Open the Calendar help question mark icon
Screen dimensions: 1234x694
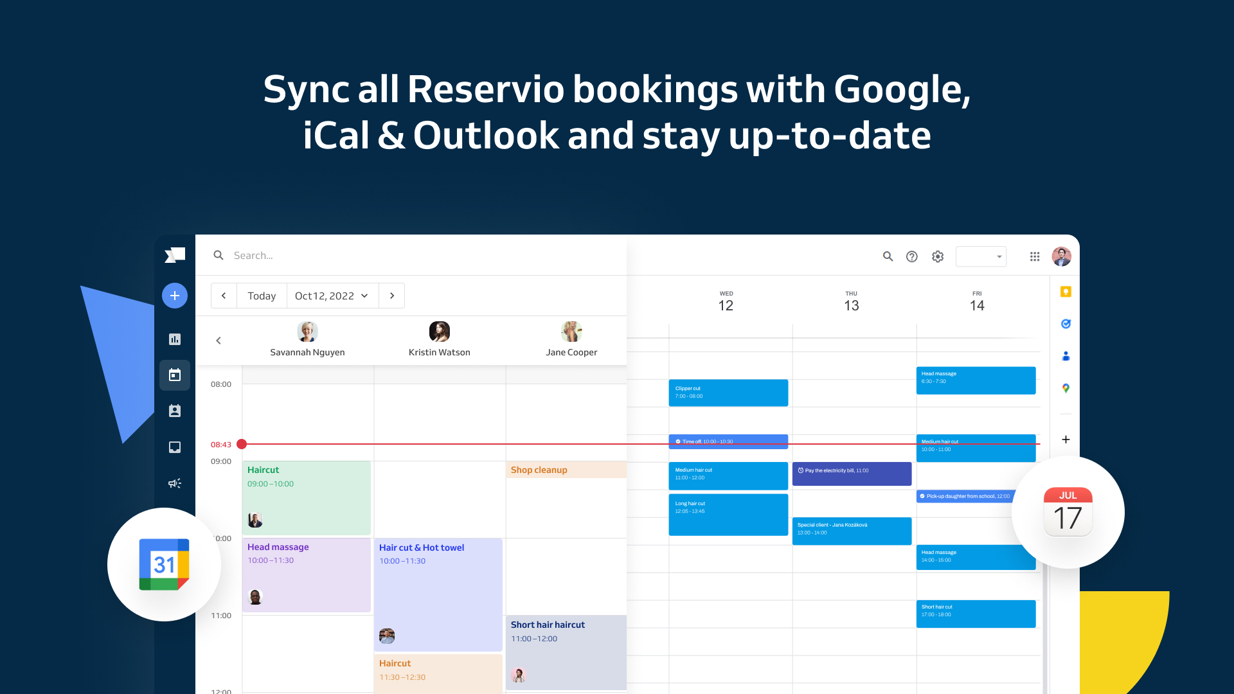pos(912,256)
